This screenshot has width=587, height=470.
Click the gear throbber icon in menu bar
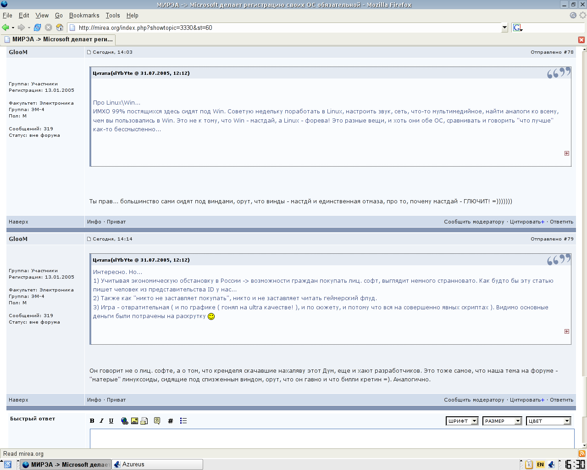(573, 15)
